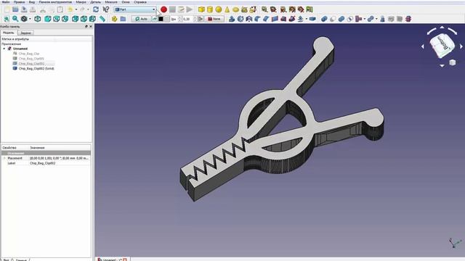Create a cone primitive solid
This screenshot has height=261, width=465.
pos(227,9)
